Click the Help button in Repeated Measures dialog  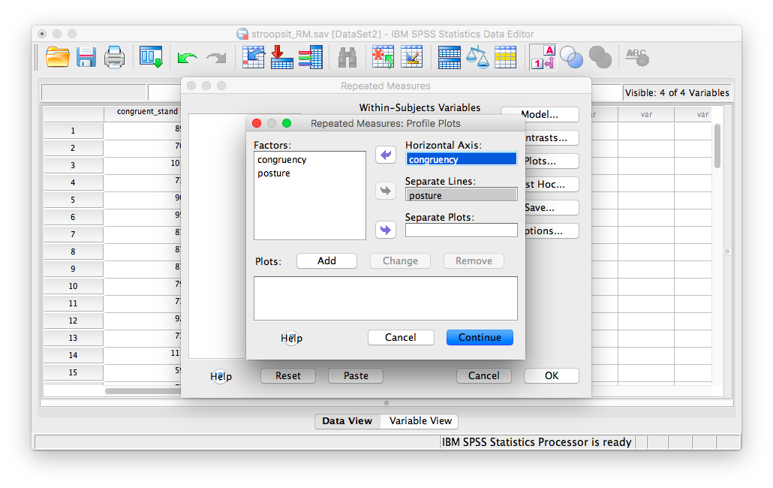(x=221, y=377)
